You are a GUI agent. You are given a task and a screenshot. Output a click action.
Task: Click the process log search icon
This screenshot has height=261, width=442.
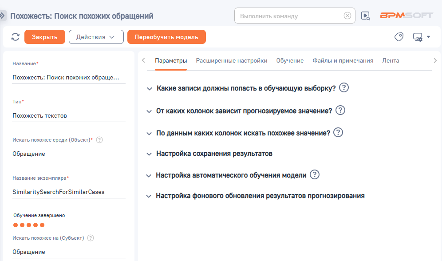(x=365, y=16)
